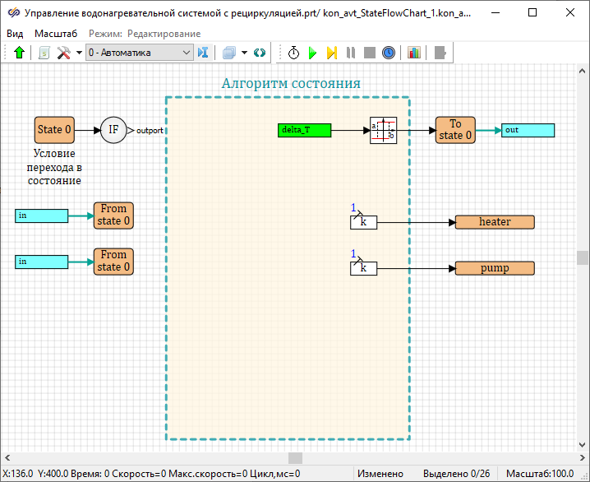Screen dimensions: 590x482
Task: Start simulation with green play button
Action: (x=312, y=53)
